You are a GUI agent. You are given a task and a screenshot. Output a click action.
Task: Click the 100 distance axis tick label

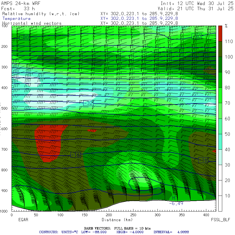[60, 215]
